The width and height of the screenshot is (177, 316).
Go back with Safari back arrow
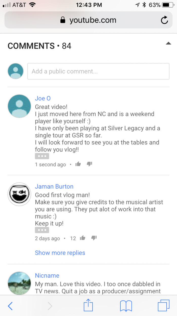10,306
